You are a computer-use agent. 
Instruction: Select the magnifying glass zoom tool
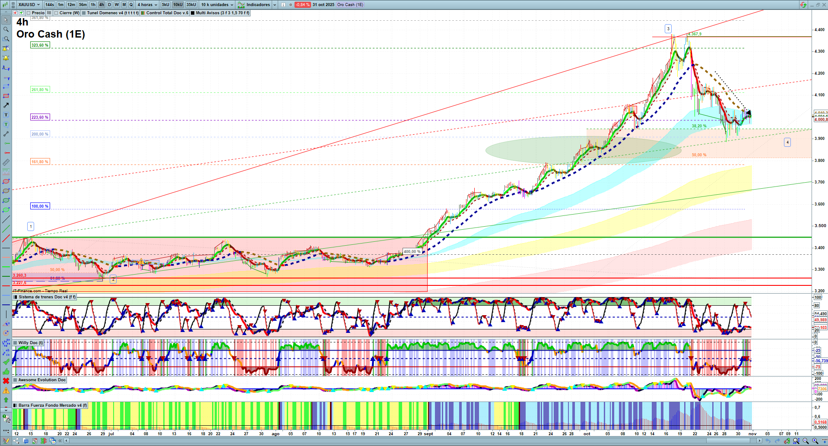click(x=6, y=29)
